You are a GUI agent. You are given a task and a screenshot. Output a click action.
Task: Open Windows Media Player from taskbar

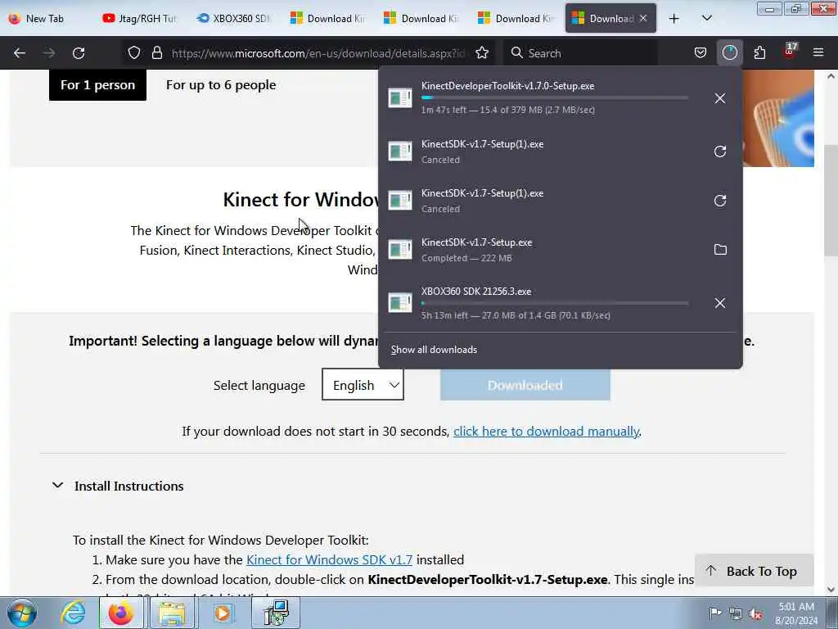pos(223,613)
